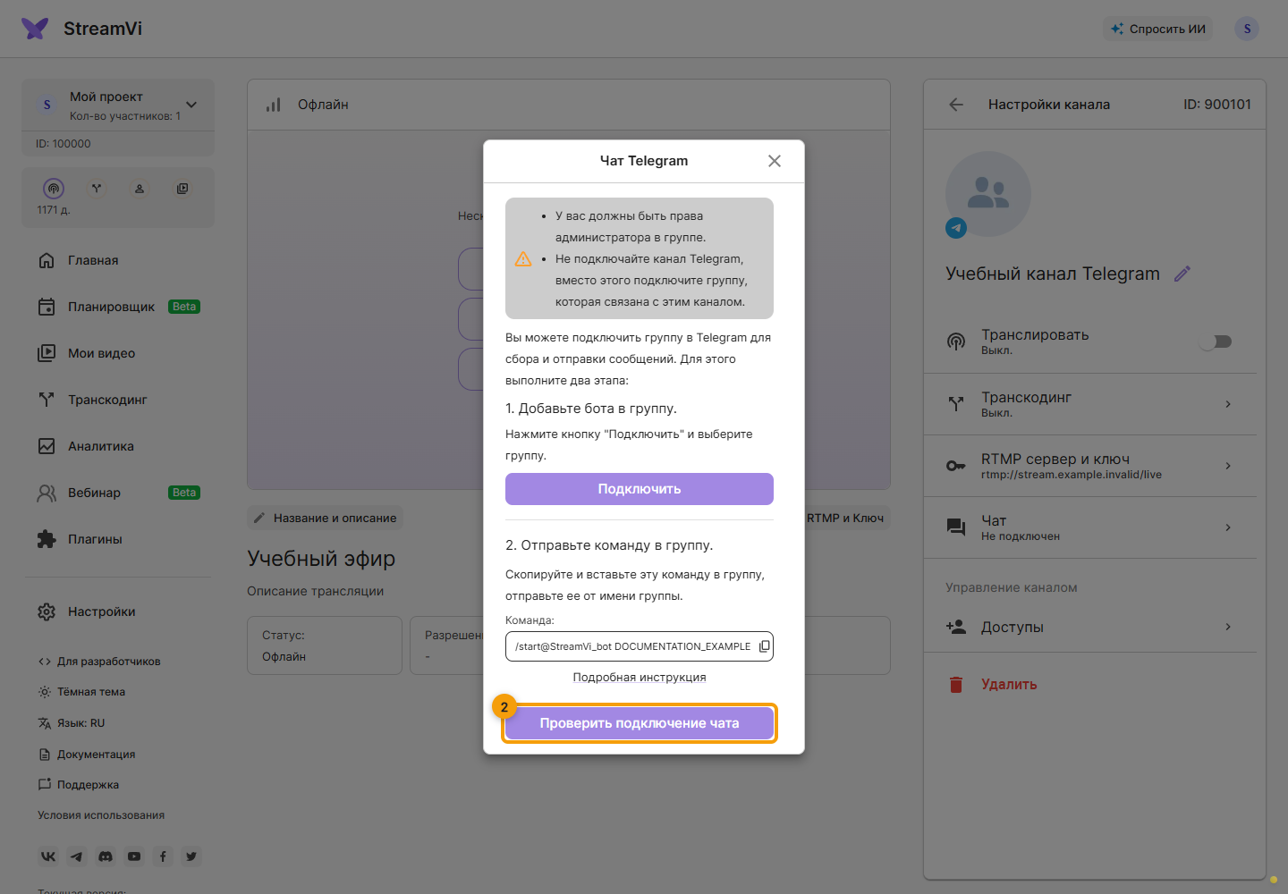Select the broadcast icon above 1171 д.

click(x=54, y=189)
